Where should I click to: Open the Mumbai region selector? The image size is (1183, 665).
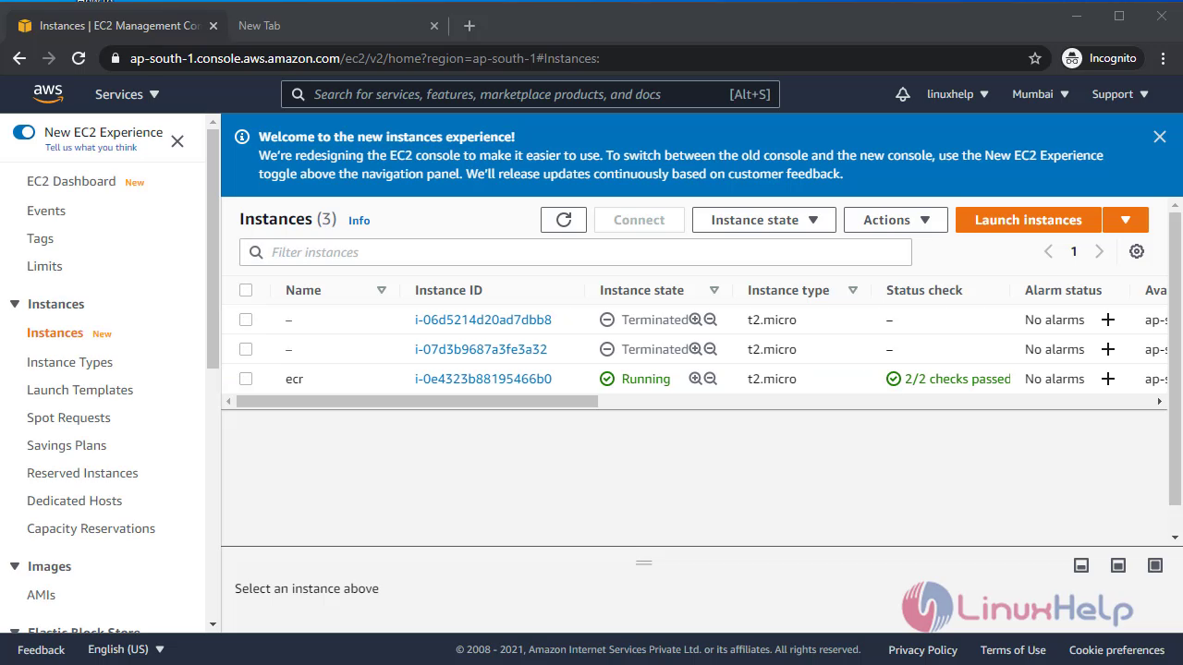point(1041,94)
